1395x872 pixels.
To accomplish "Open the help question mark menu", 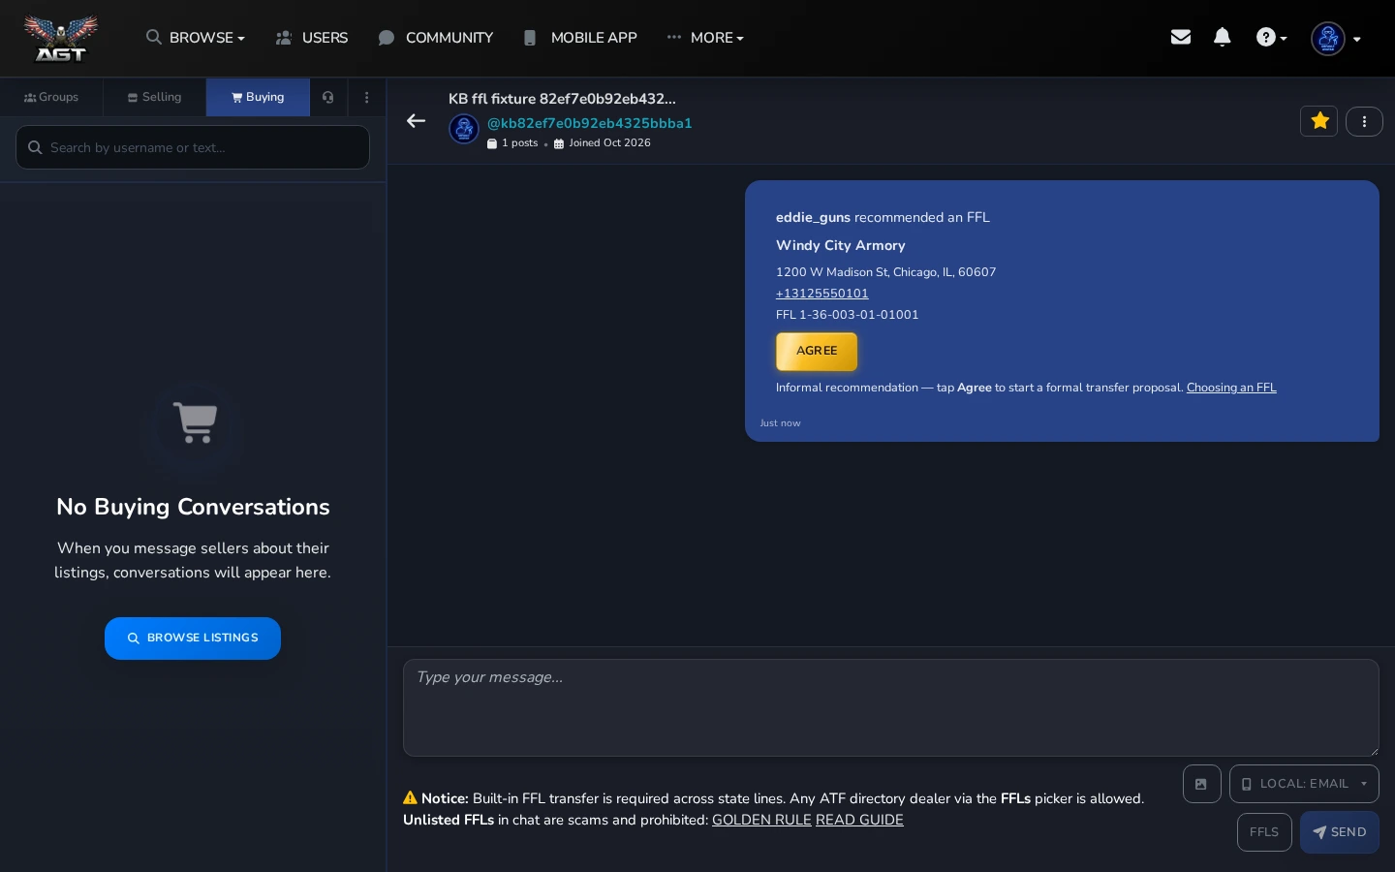I will 1271,38.
